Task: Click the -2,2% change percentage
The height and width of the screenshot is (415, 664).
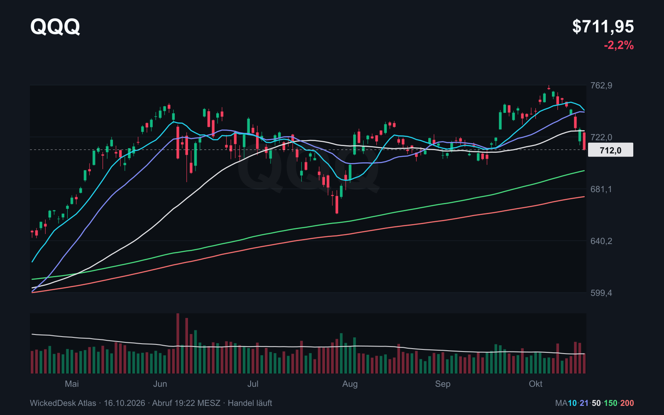Action: pos(619,45)
